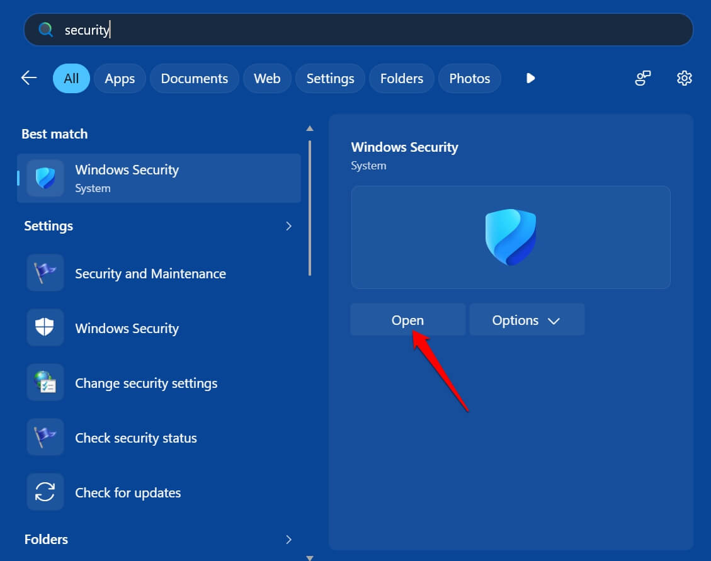Show more filters with the play arrow
The image size is (711, 561).
[530, 79]
